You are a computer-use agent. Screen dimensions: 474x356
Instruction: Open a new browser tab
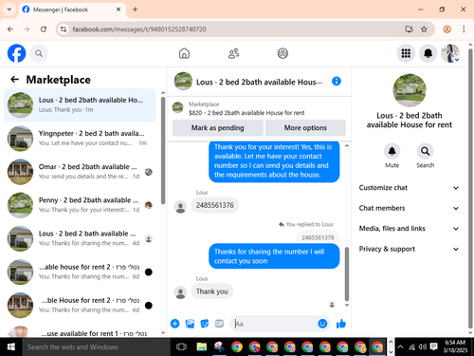pyautogui.click(x=135, y=9)
